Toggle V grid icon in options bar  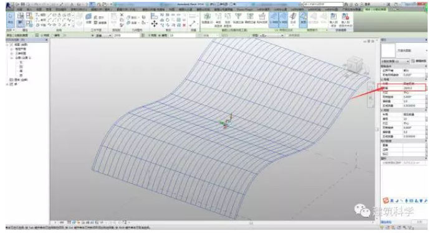click(143, 35)
